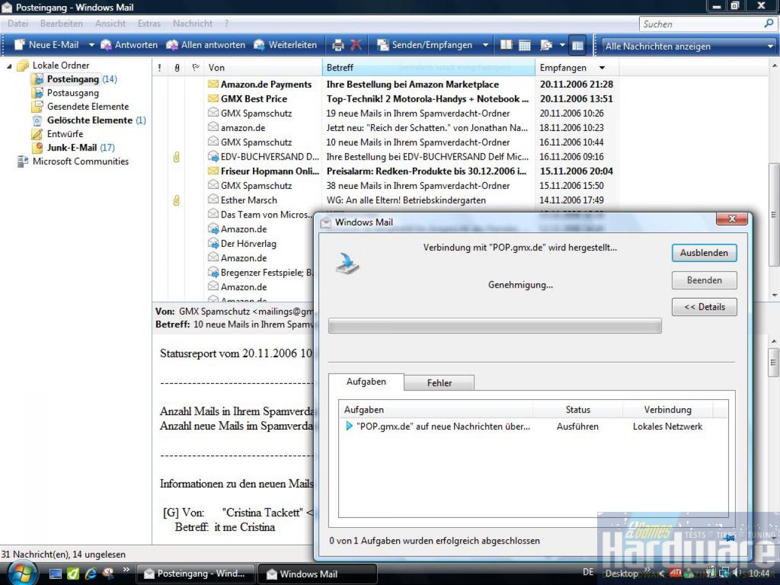Screen dimensions: 780x585
Task: Sort by attachment paperclip column header
Action: click(x=177, y=68)
